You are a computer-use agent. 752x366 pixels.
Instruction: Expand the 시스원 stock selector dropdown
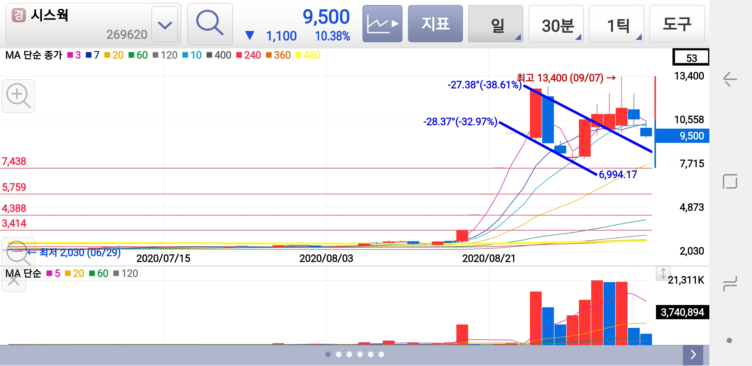165,25
